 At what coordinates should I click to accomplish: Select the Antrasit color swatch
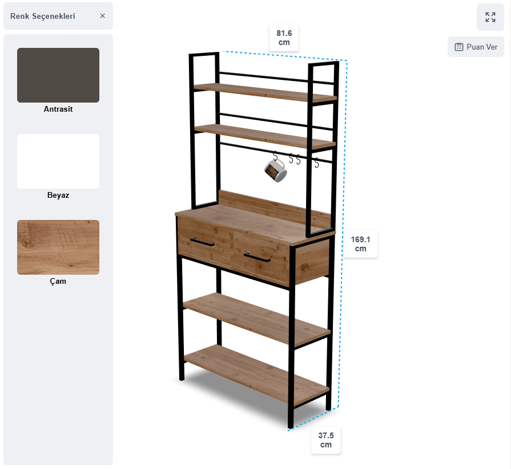point(58,75)
